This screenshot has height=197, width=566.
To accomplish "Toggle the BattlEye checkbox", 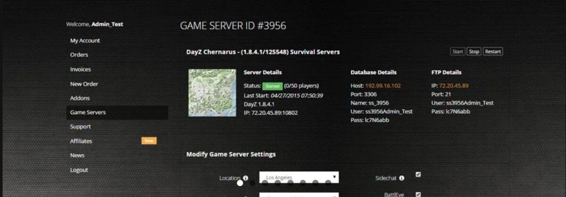I will pos(418,194).
